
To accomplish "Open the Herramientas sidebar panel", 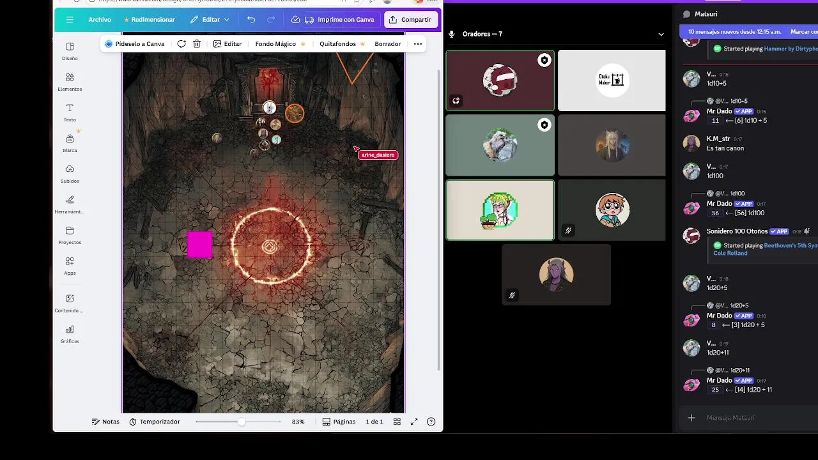I will coord(70,204).
